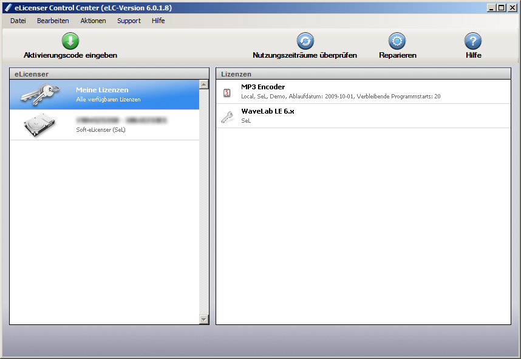The width and height of the screenshot is (521, 359).
Task: Select the Meine Lizenzen entry
Action: tap(104, 94)
